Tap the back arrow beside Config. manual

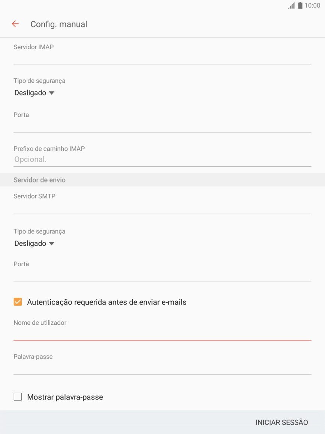(15, 24)
